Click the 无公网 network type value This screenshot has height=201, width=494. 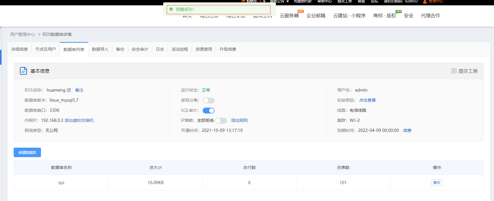52,130
